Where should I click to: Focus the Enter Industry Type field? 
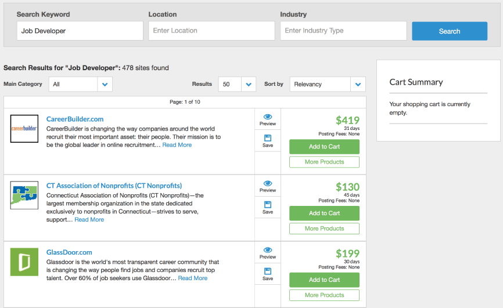(343, 31)
